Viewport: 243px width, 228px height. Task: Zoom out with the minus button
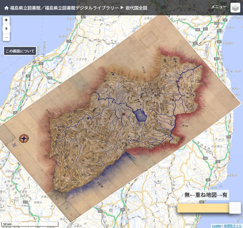pos(6,38)
